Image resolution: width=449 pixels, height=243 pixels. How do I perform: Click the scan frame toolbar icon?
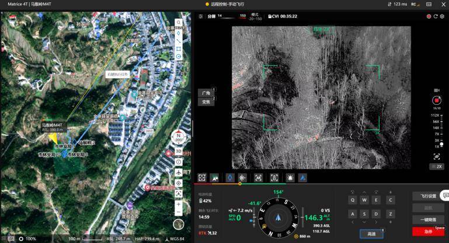pyautogui.click(x=202, y=178)
